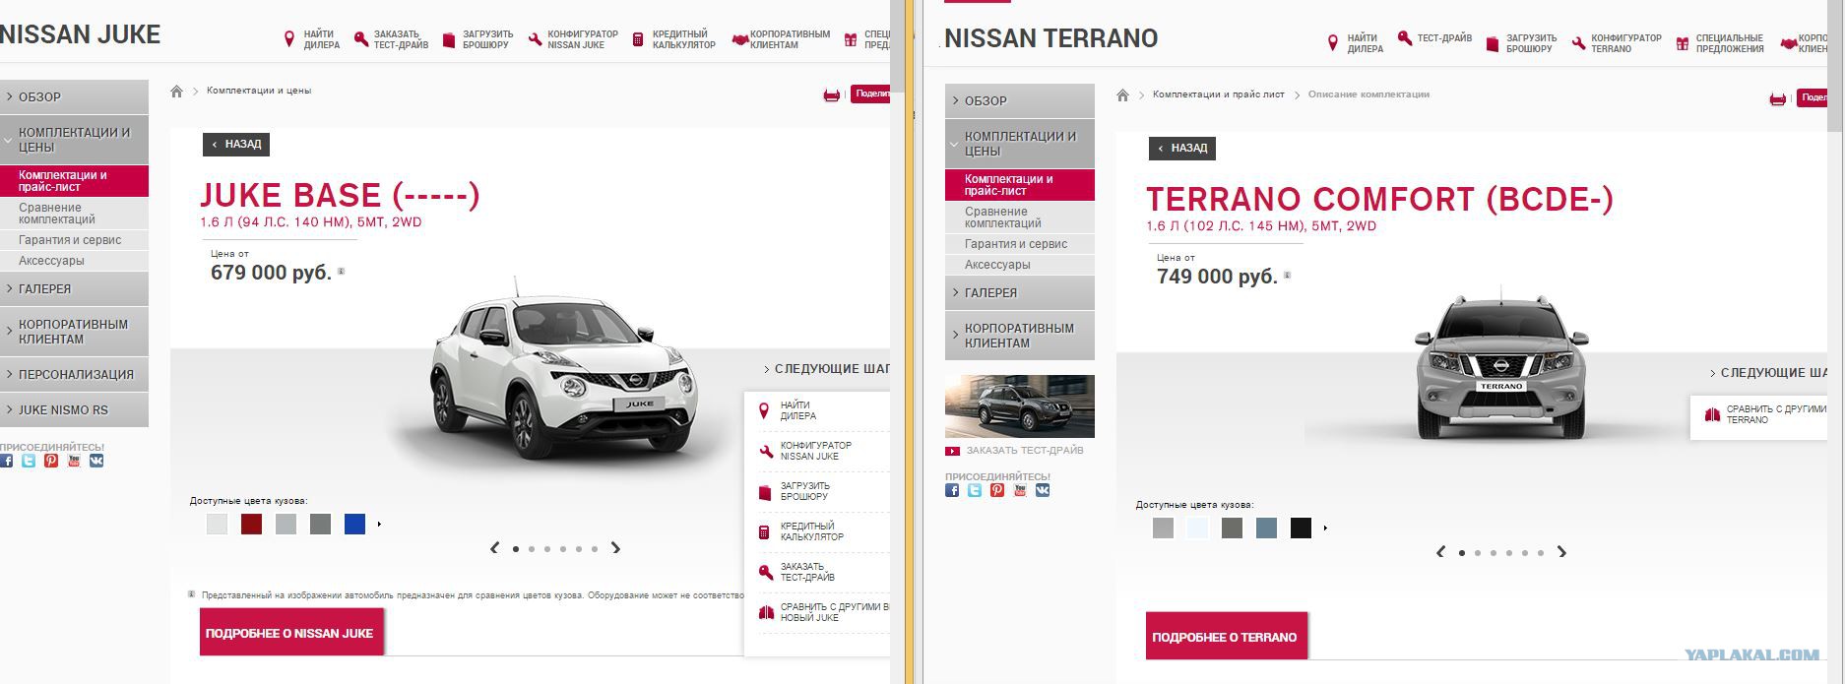Open Аксессуары in Terrano sidebar

tap(1020, 265)
